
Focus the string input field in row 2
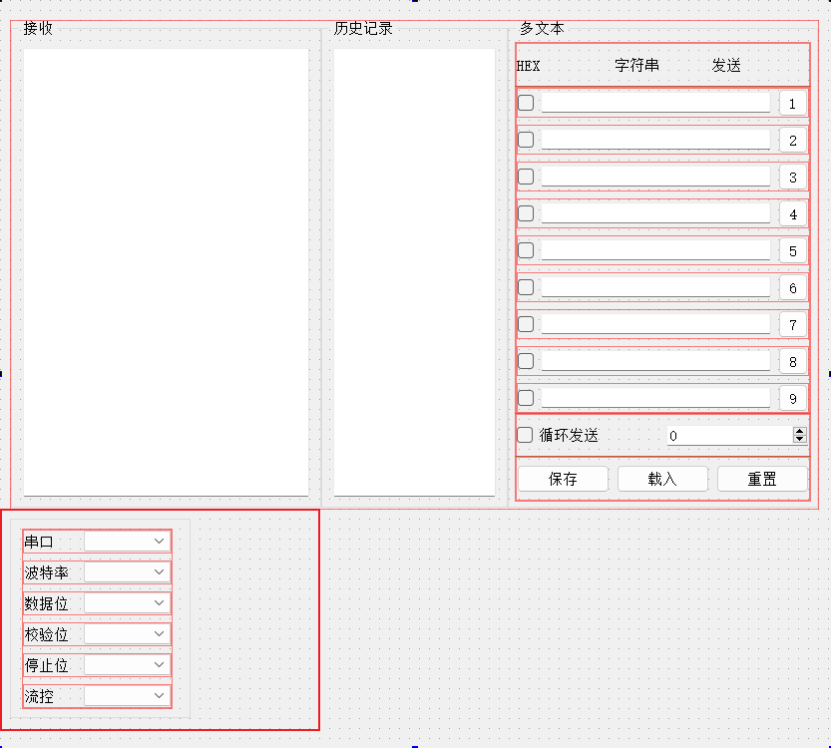655,140
